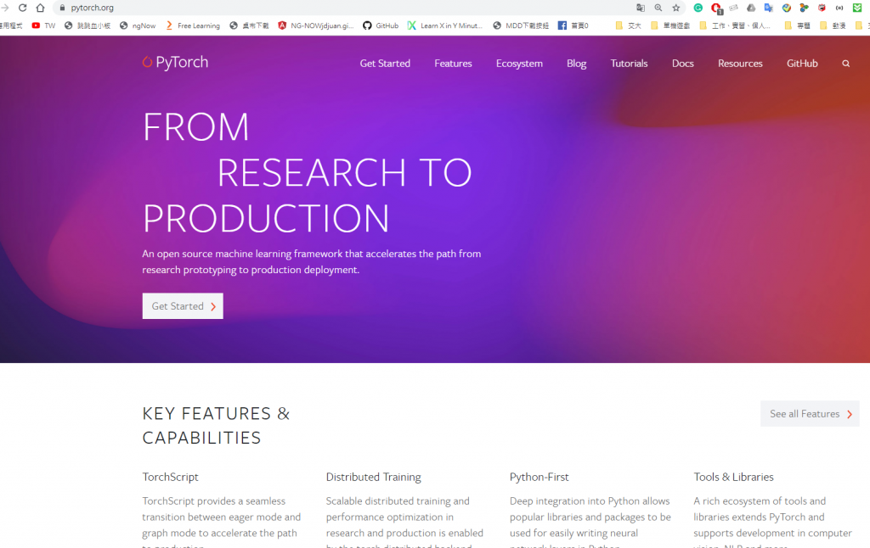Expand the 交大 bookmark folder

pyautogui.click(x=628, y=25)
